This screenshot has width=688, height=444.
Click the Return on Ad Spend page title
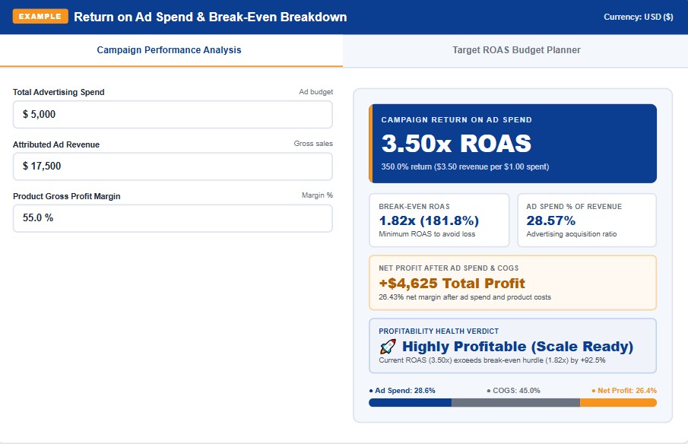210,17
